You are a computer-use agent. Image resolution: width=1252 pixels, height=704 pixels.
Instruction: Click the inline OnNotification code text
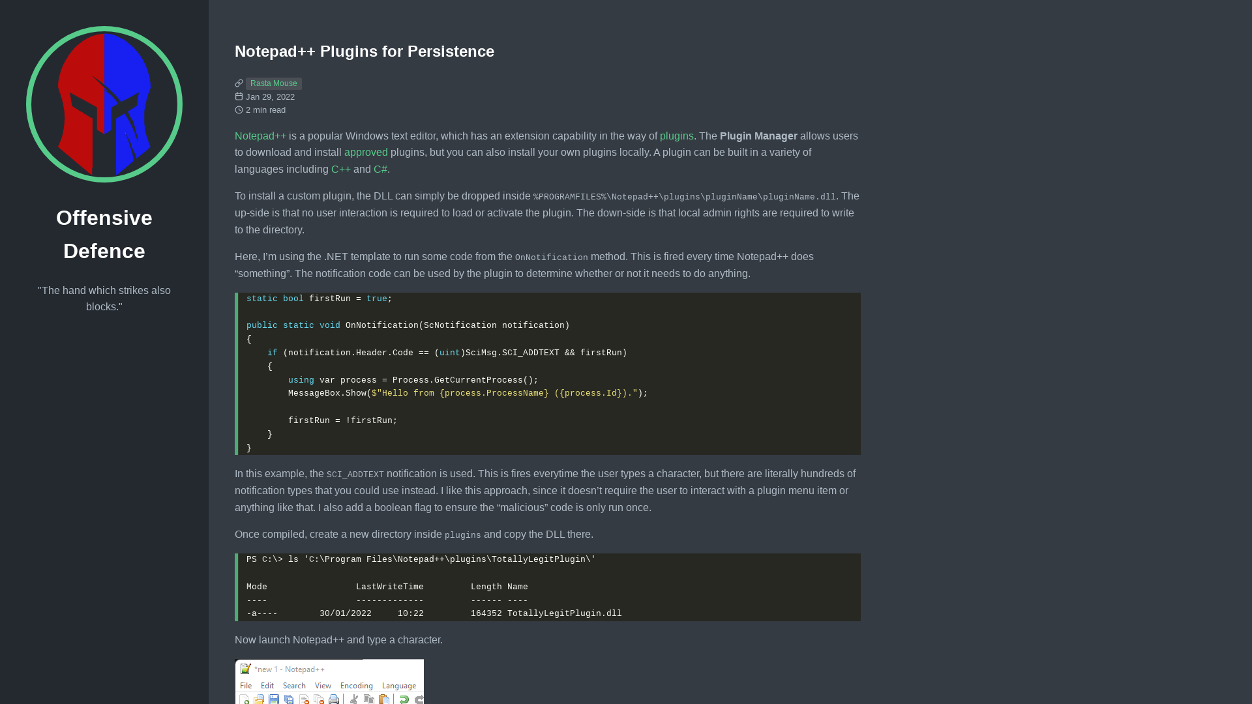552,257
